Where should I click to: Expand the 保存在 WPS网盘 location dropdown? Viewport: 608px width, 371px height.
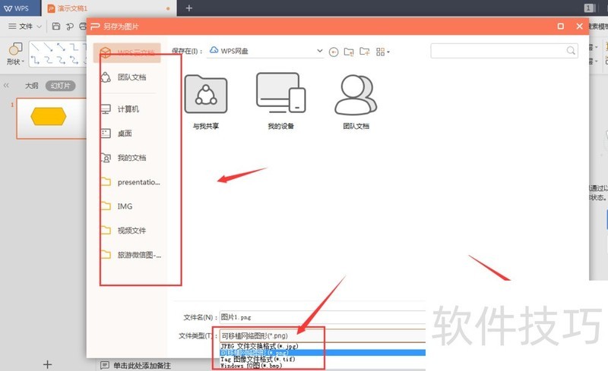click(319, 51)
